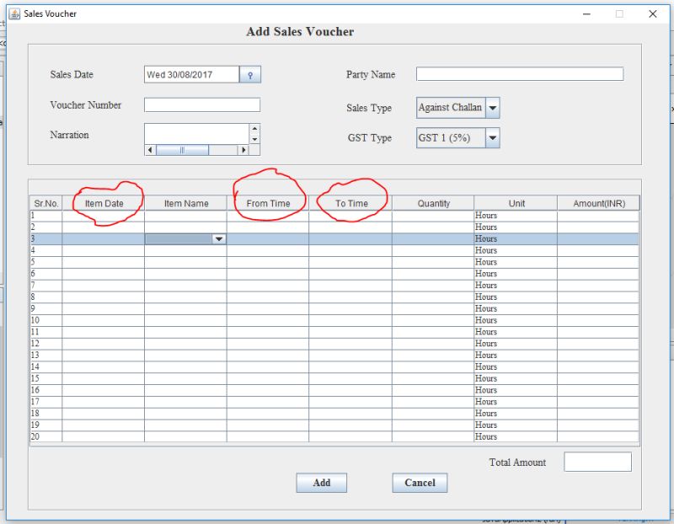Viewport: 674px width, 524px height.
Task: Open the Sales Date calendar picker button
Action: tap(249, 74)
